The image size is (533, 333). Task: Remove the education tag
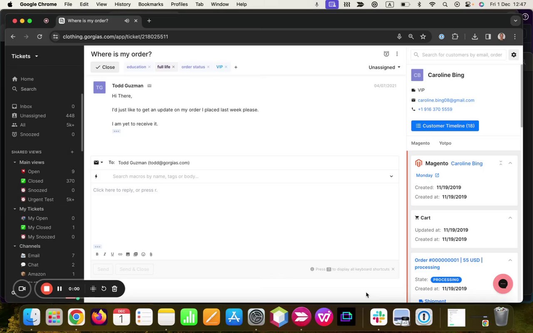pos(149,67)
